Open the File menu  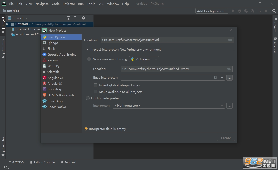(x=11, y=4)
